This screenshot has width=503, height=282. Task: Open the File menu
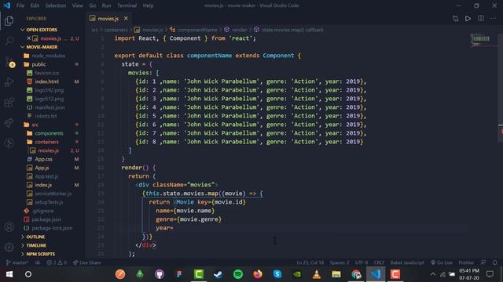[x=20, y=5]
